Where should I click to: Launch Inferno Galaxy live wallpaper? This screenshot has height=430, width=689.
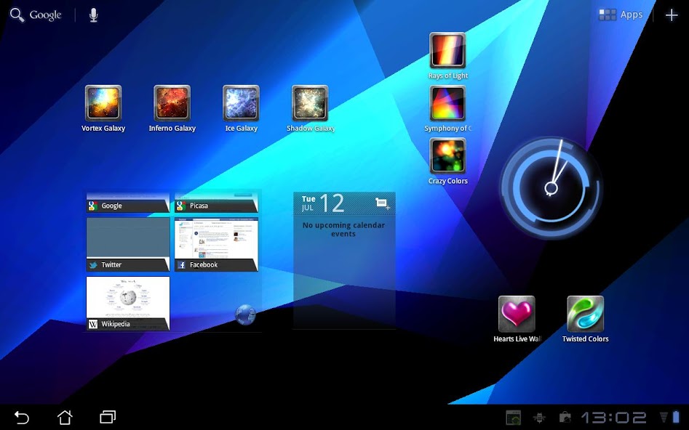coord(172,103)
